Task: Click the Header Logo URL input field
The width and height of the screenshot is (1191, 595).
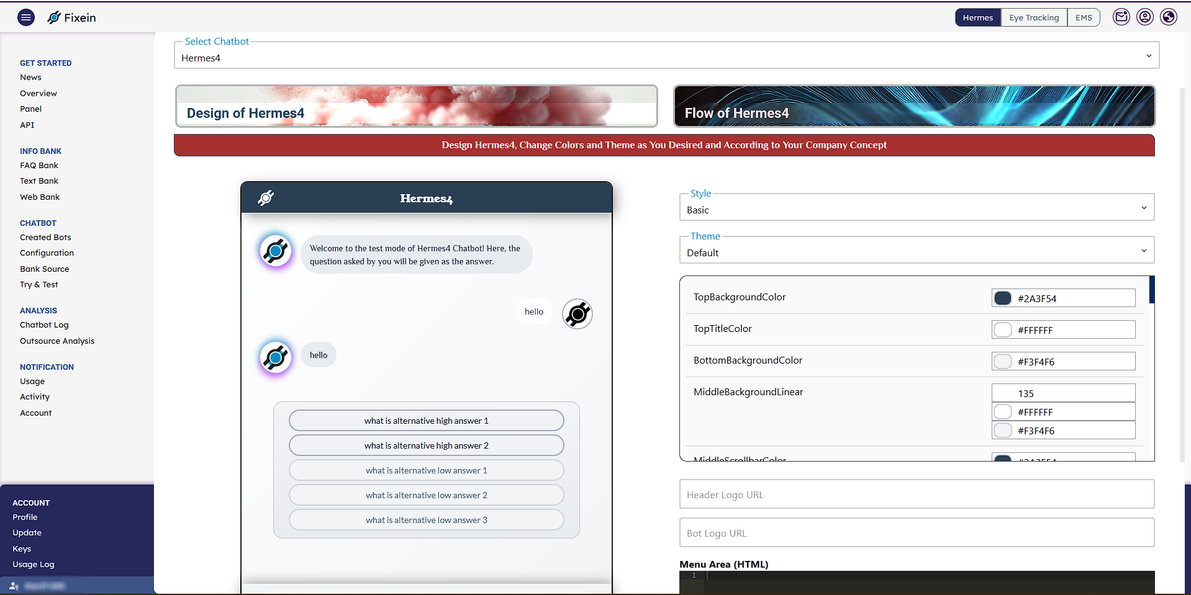Action: click(x=916, y=494)
